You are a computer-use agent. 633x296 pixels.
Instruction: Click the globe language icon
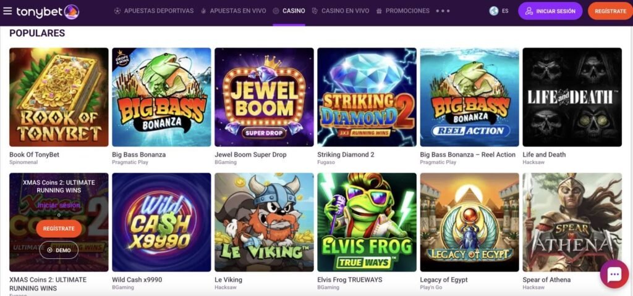(494, 11)
